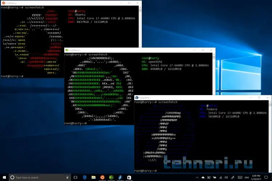Click the network tray icon
Screen dimensions: 272x181
point(221,177)
